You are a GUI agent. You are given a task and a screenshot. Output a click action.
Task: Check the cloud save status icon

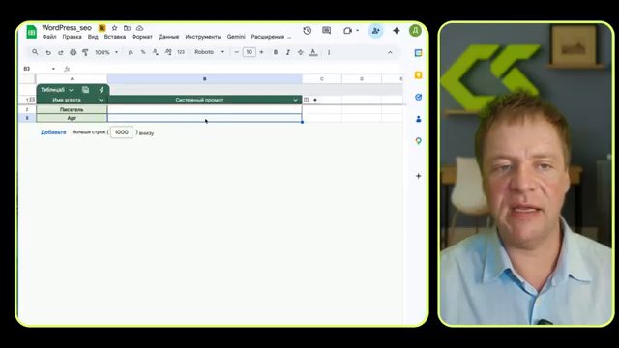[x=139, y=28]
